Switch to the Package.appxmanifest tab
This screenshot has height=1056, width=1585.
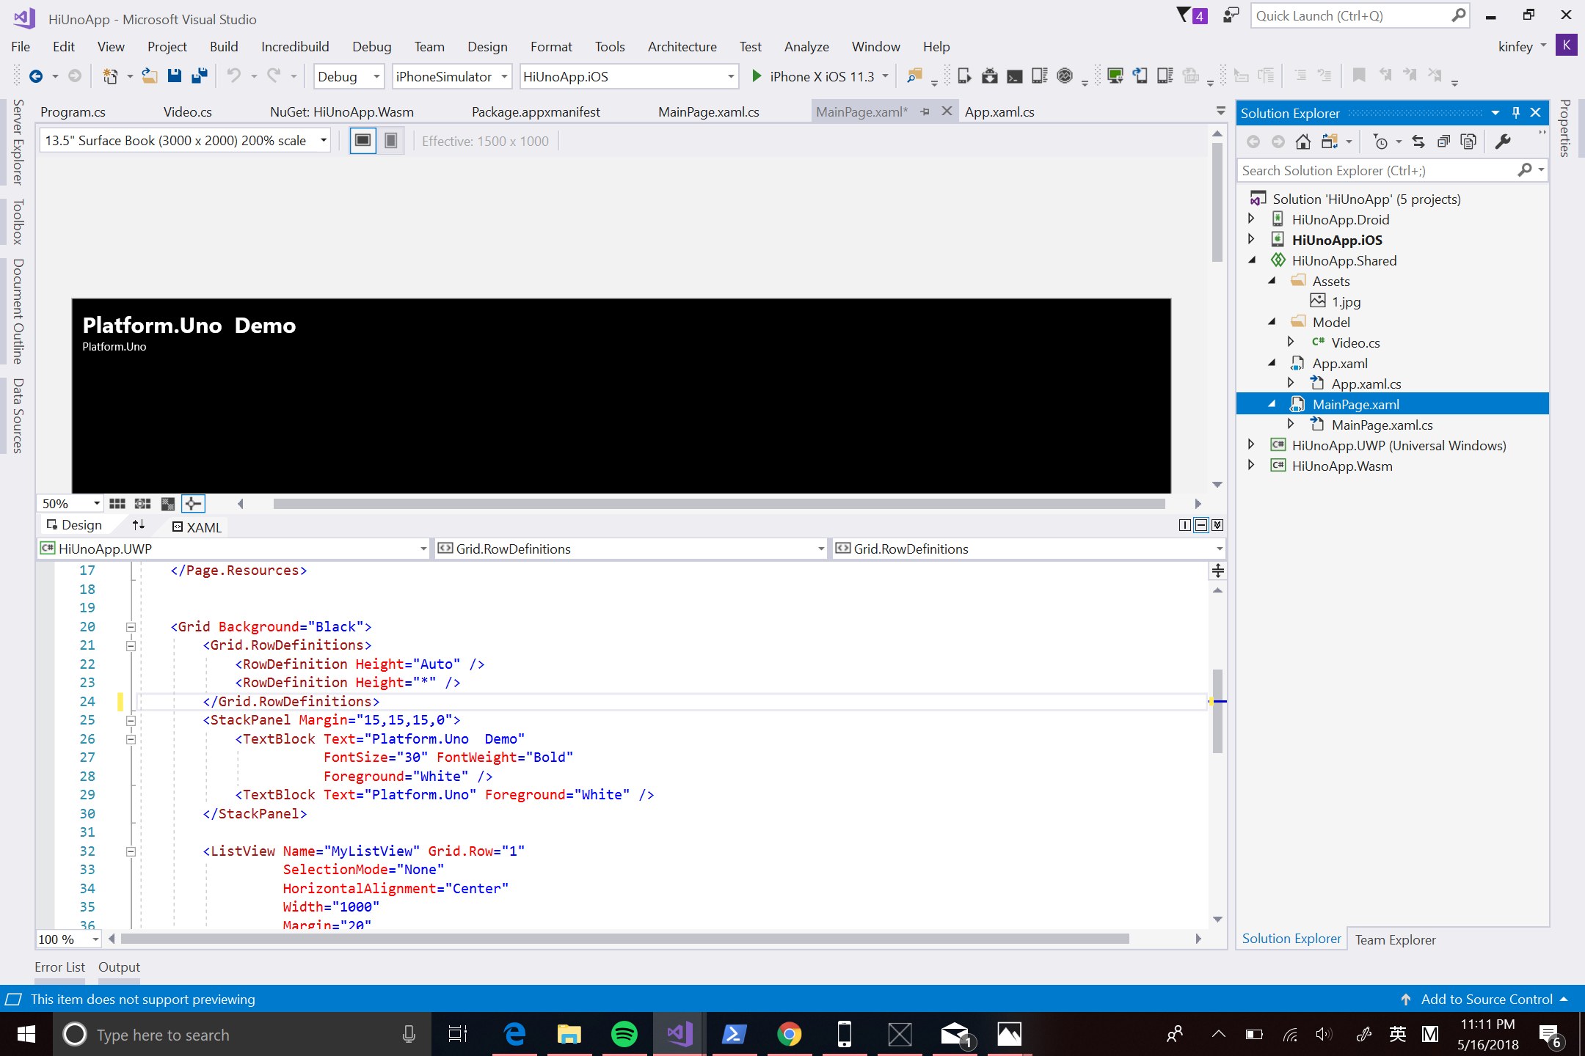536,111
